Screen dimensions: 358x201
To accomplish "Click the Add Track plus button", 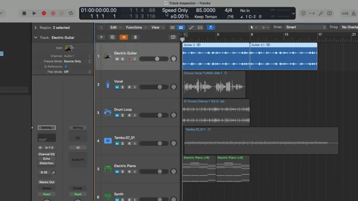I will coord(101,37).
